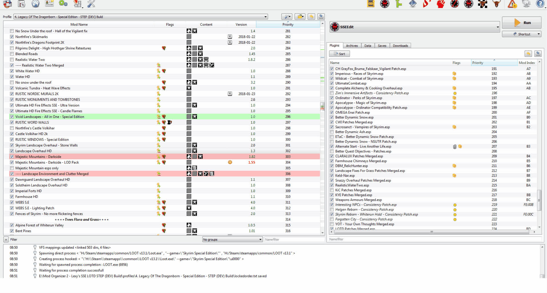Sort mods by the Mod Name column header

tap(79, 24)
